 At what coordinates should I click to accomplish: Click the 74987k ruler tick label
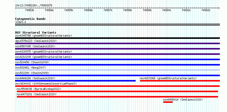tap(108, 10)
